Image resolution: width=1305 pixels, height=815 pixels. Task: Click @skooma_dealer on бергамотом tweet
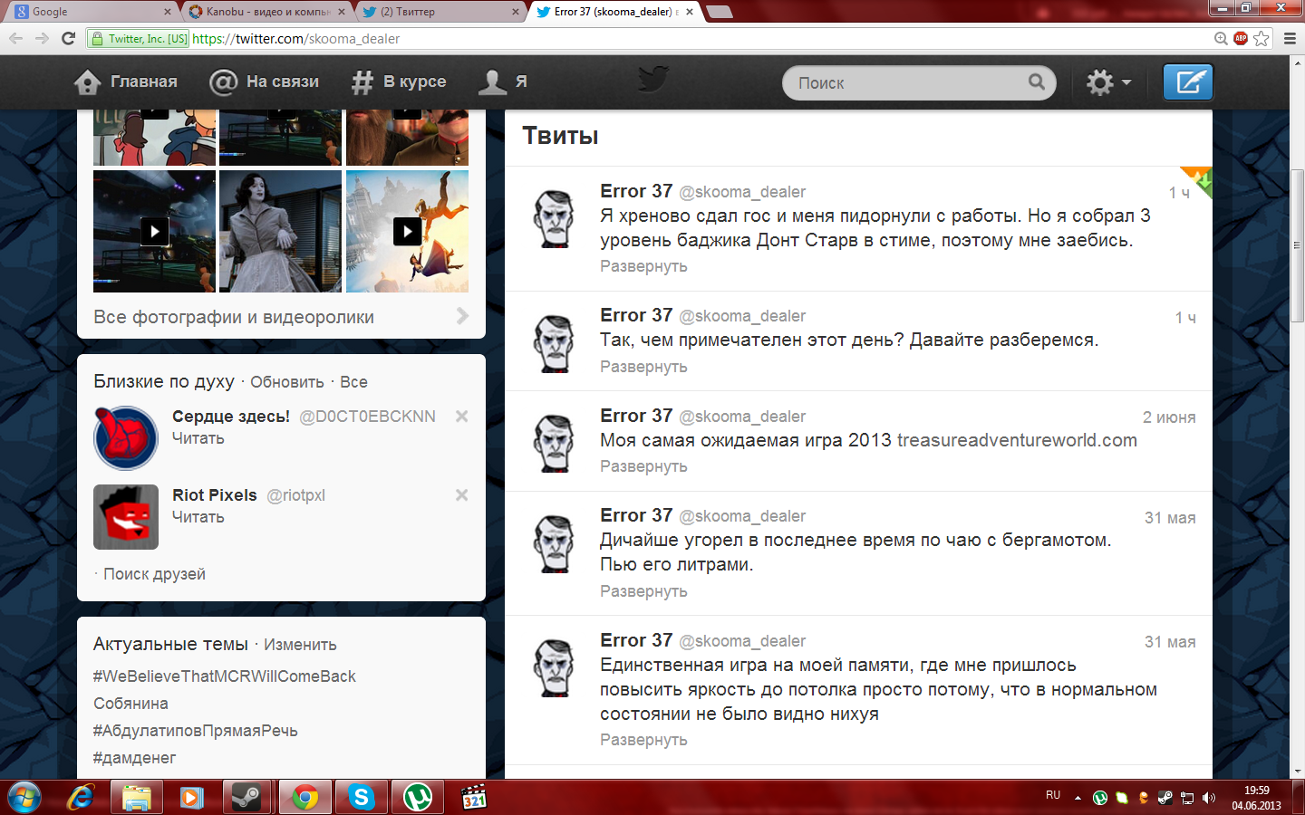[742, 516]
